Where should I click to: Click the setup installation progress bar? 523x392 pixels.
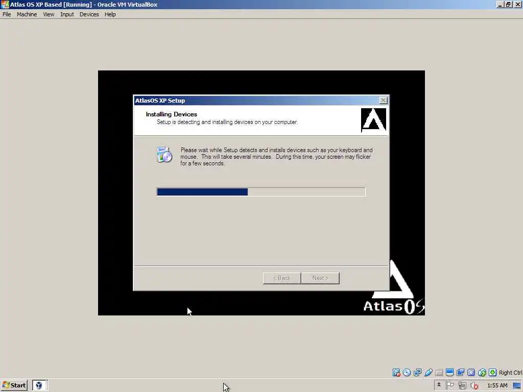[261, 192]
